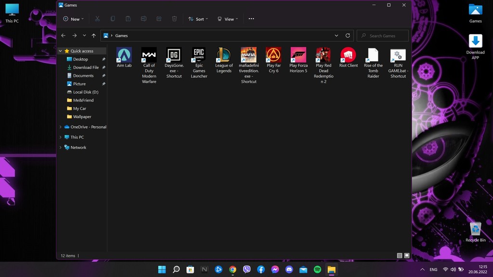493x277 pixels.
Task: Click Games in the address bar path
Action: click(121, 36)
